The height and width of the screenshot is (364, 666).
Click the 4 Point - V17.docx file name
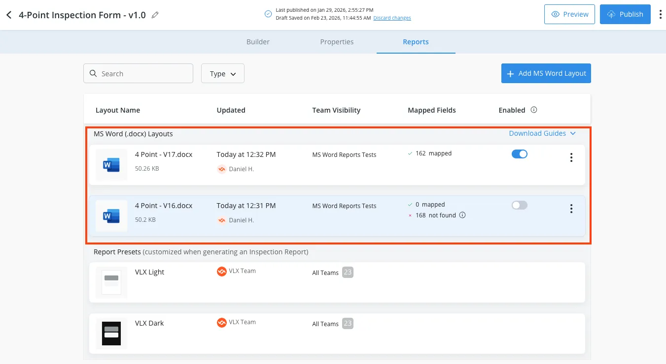click(x=164, y=154)
